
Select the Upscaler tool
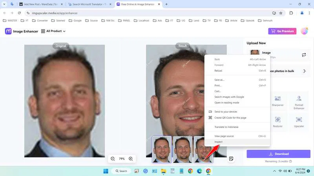click(299, 122)
